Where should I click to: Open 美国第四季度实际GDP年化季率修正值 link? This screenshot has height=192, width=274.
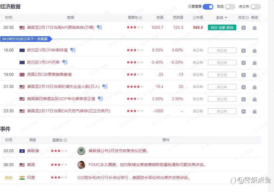click(x=61, y=99)
